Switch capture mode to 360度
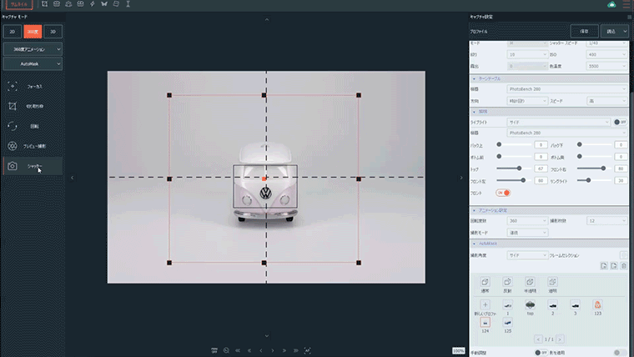 pyautogui.click(x=33, y=32)
